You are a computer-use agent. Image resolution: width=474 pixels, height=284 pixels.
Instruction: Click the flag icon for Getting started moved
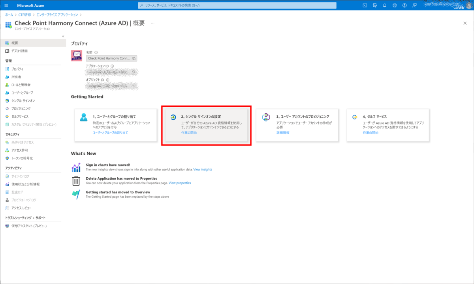tap(76, 194)
